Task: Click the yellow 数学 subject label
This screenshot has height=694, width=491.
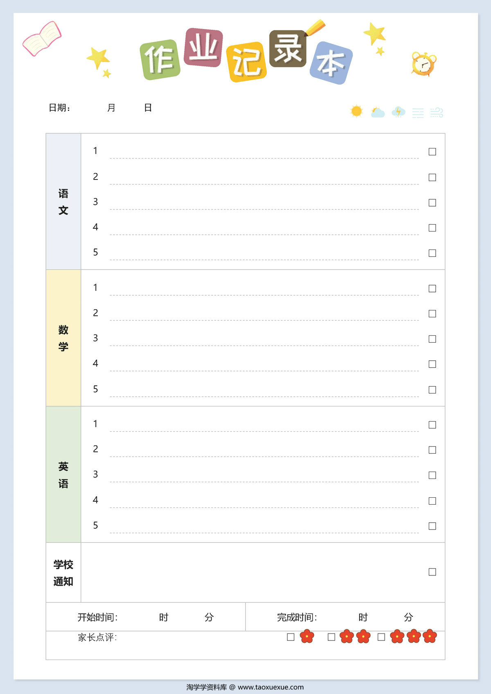Action: [63, 338]
